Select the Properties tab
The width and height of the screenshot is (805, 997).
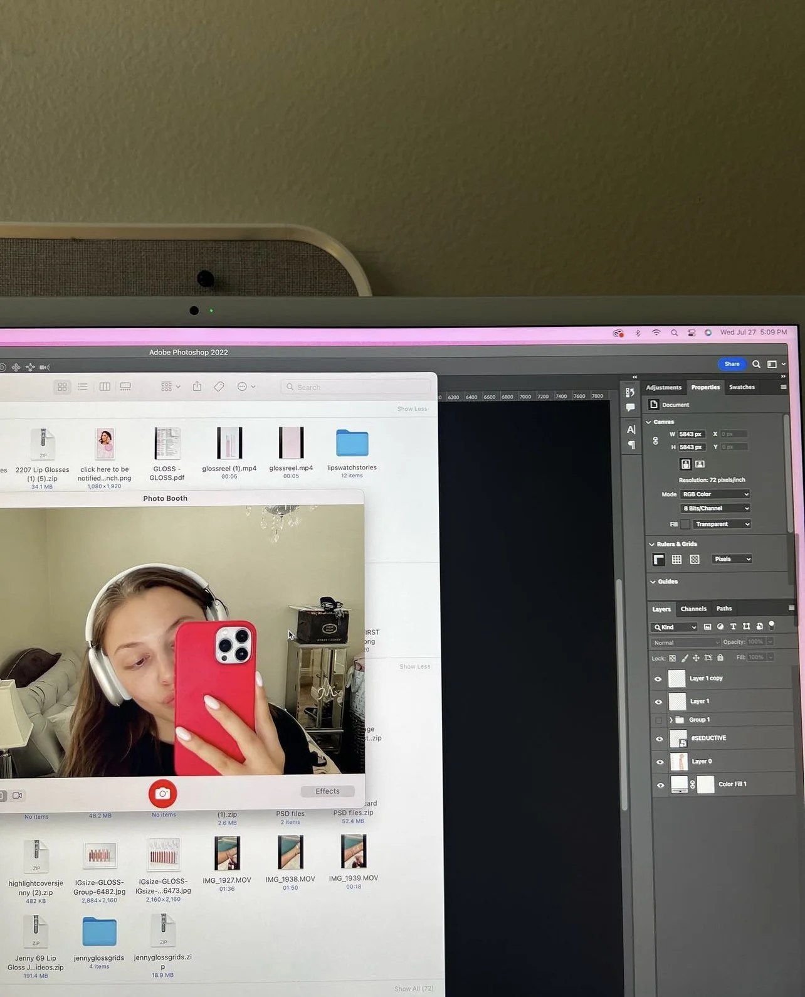tap(705, 388)
